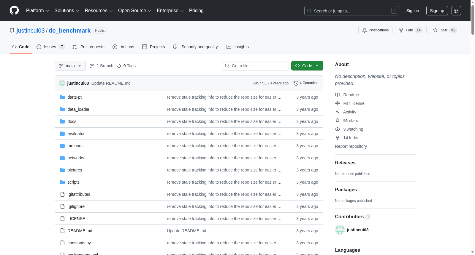Click the file icon beside constants.py
This screenshot has height=255, width=475.
pyautogui.click(x=62, y=243)
